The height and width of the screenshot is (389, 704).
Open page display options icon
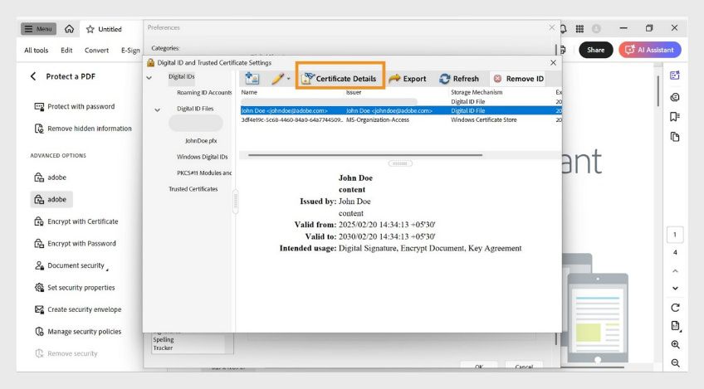coord(675,326)
